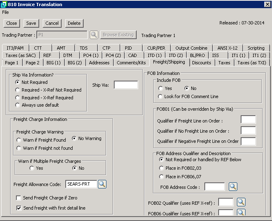Select Warn if Freight Found option
The height and width of the screenshot is (221, 272).
[x=19, y=140]
